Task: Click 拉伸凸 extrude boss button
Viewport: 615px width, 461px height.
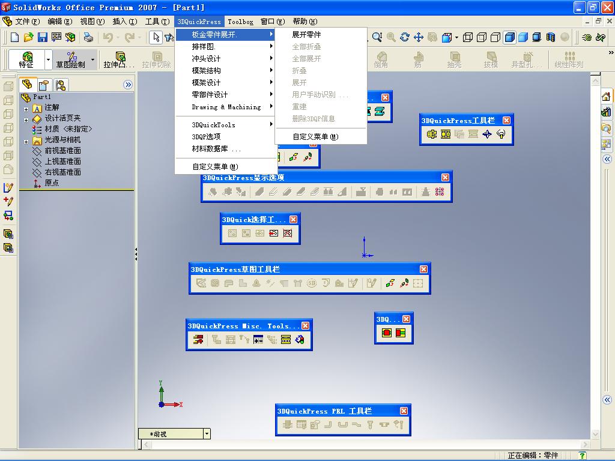Action: point(120,59)
